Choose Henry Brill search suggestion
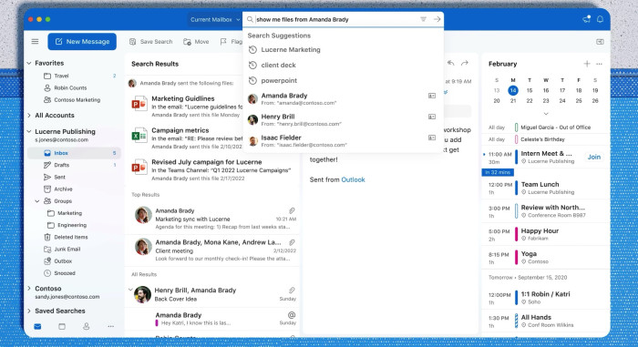The image size is (638, 347). pyautogui.click(x=343, y=120)
